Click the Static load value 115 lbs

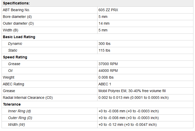[x=104, y=51]
